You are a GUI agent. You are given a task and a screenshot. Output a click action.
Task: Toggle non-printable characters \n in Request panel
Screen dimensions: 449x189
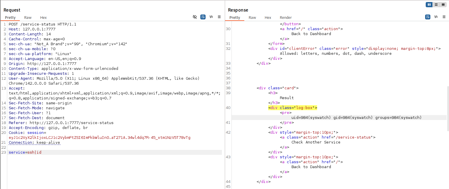pos(211,17)
